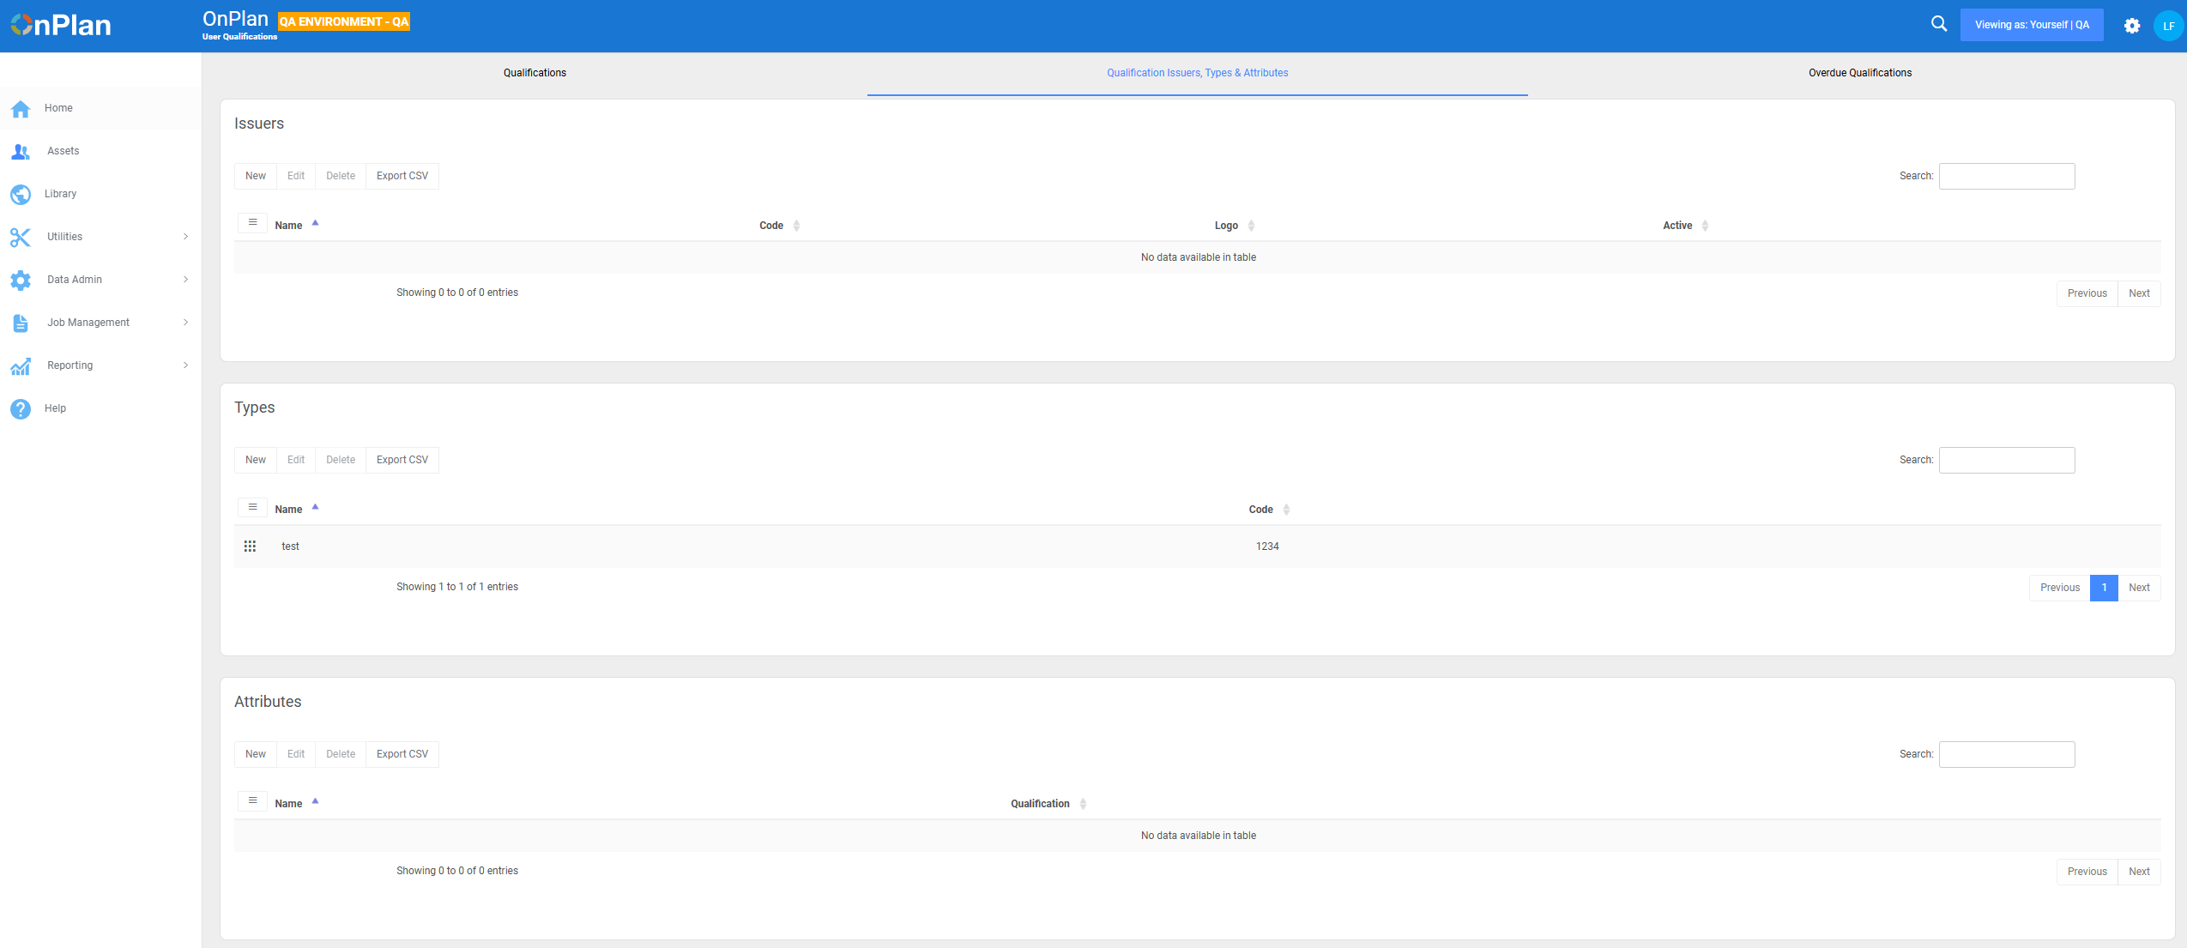Click the Home house icon in sidebar
The width and height of the screenshot is (2187, 948).
click(x=21, y=109)
